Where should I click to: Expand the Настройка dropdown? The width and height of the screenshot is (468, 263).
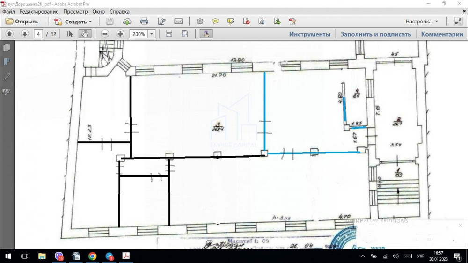tap(436, 22)
